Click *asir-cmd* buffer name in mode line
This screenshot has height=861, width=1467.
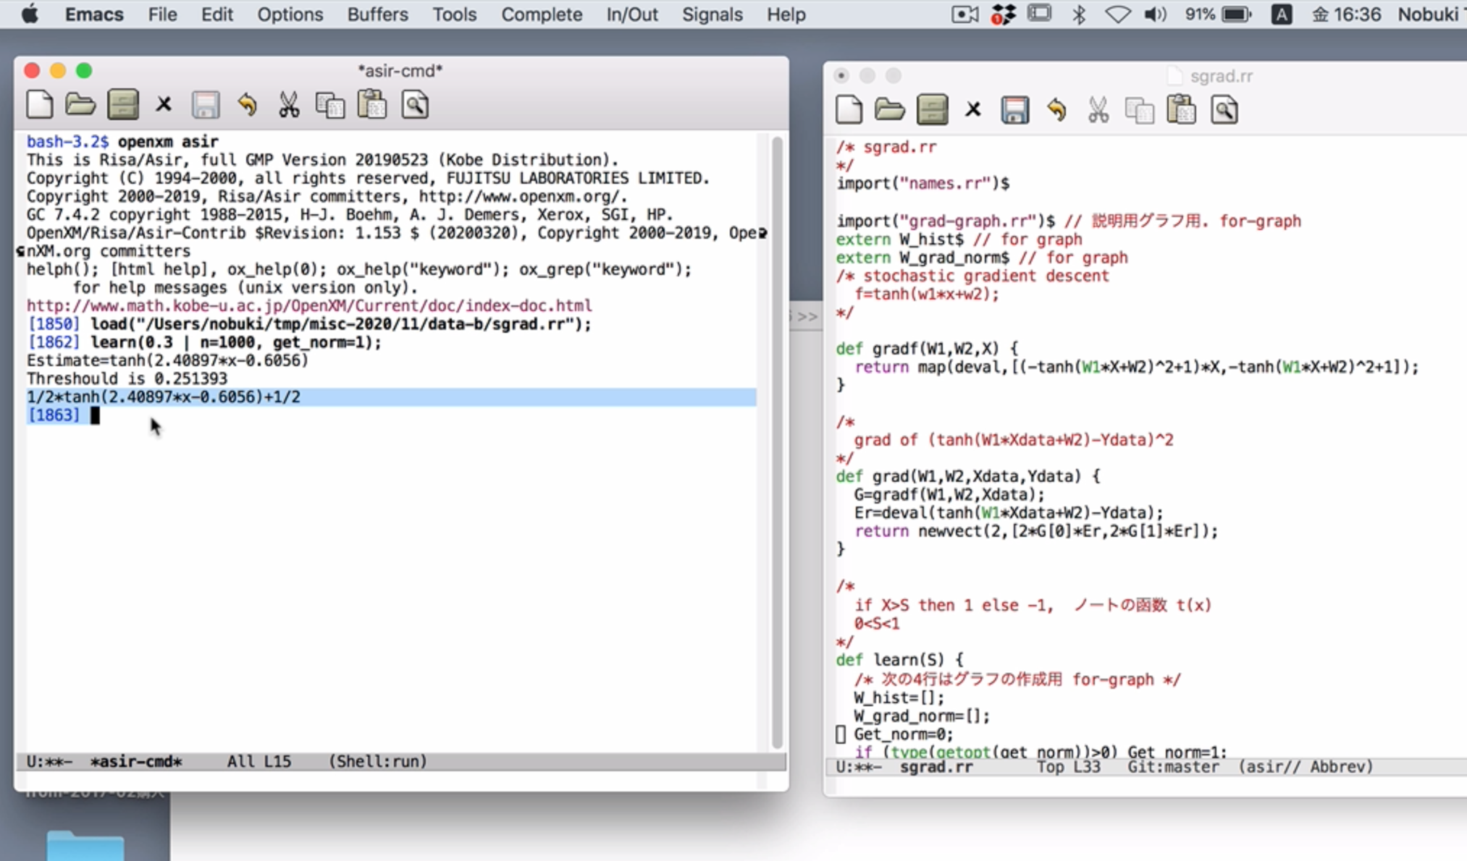136,761
